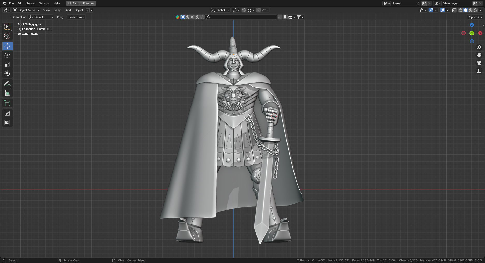Open the Object Mode dropdown

26,10
